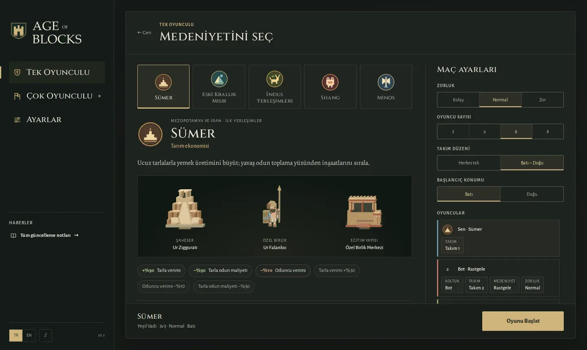Start the game with Oyunu Başlat
Screen dimensions: 587x350
(523, 321)
